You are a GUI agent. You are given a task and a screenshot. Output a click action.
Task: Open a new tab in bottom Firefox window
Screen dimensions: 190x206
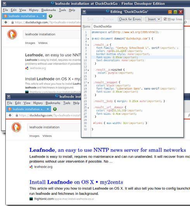pyautogui.click(x=55, y=109)
